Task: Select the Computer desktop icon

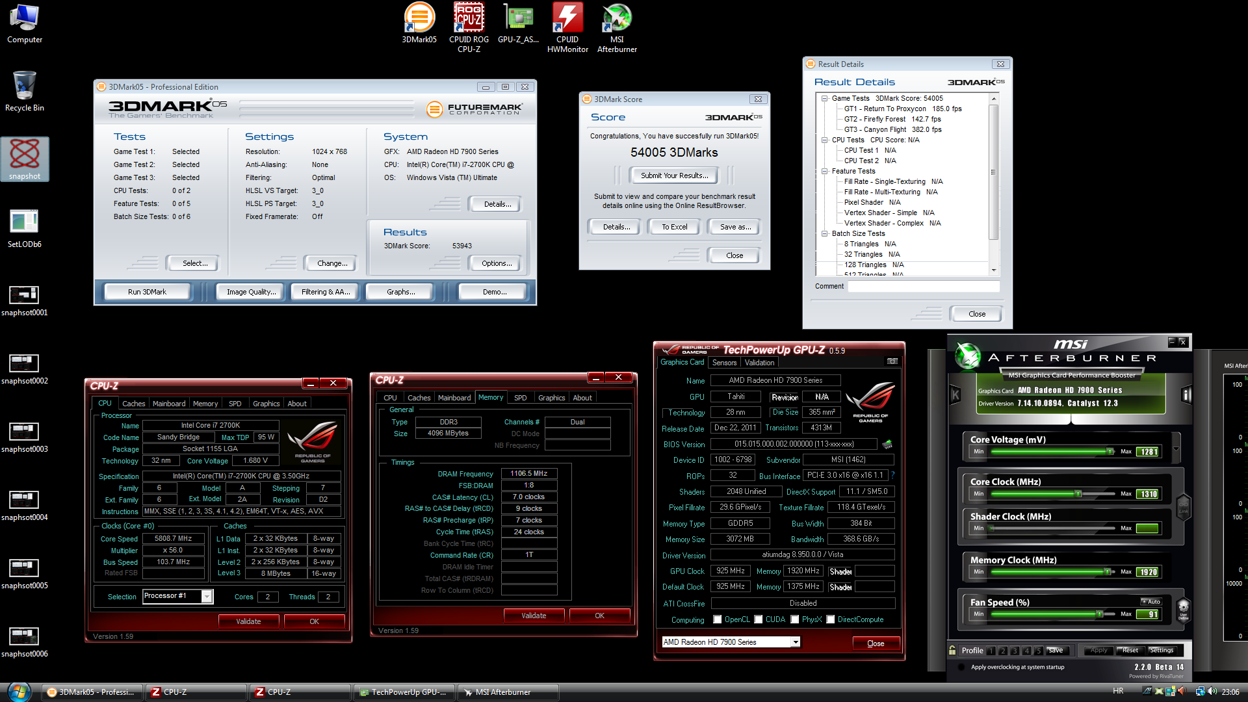Action: [25, 24]
